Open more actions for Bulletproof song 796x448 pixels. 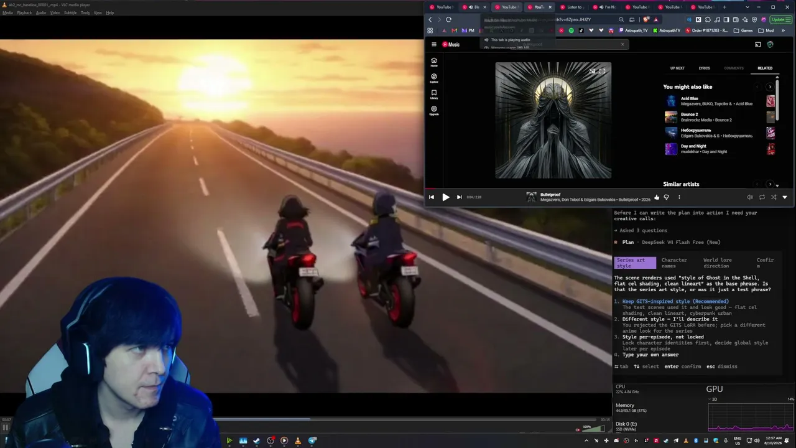coord(679,197)
